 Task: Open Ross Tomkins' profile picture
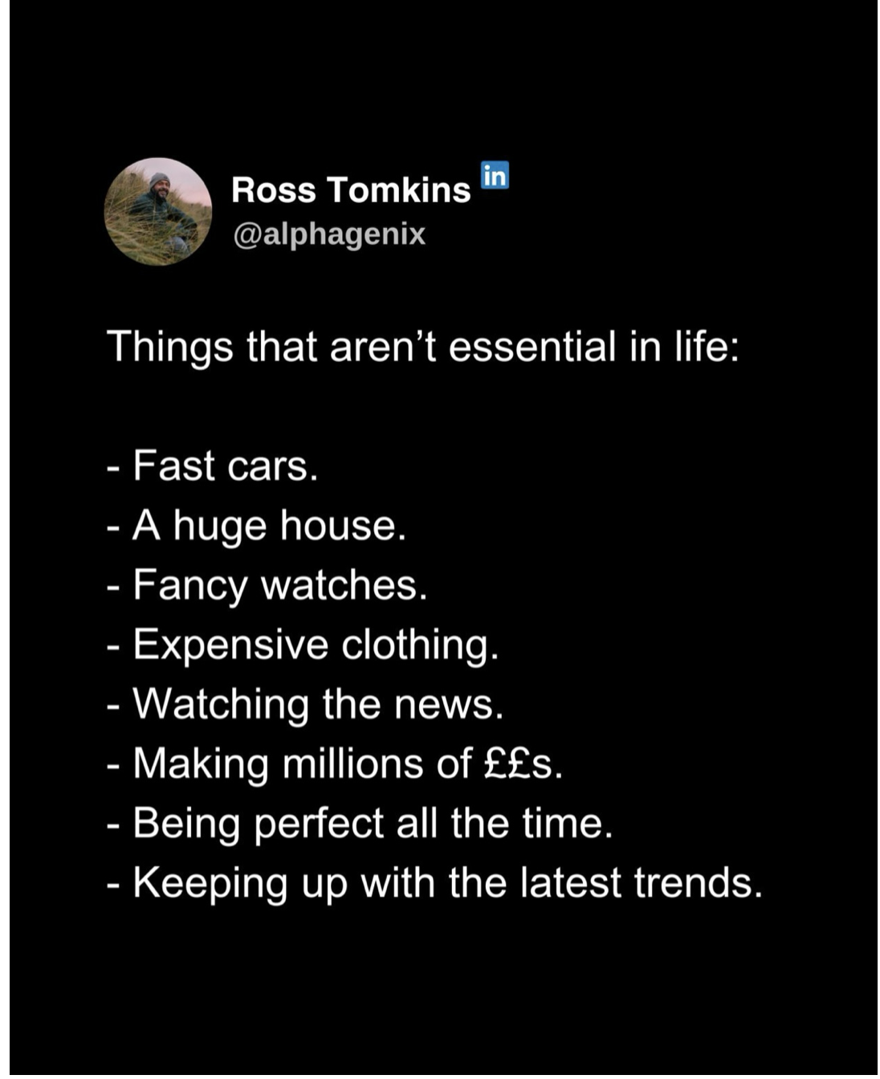pos(158,211)
